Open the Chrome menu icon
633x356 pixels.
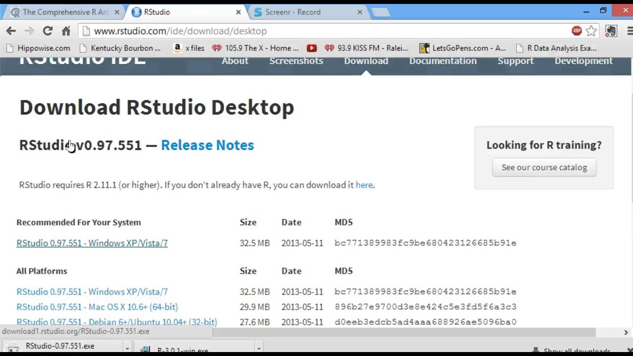pos(630,31)
